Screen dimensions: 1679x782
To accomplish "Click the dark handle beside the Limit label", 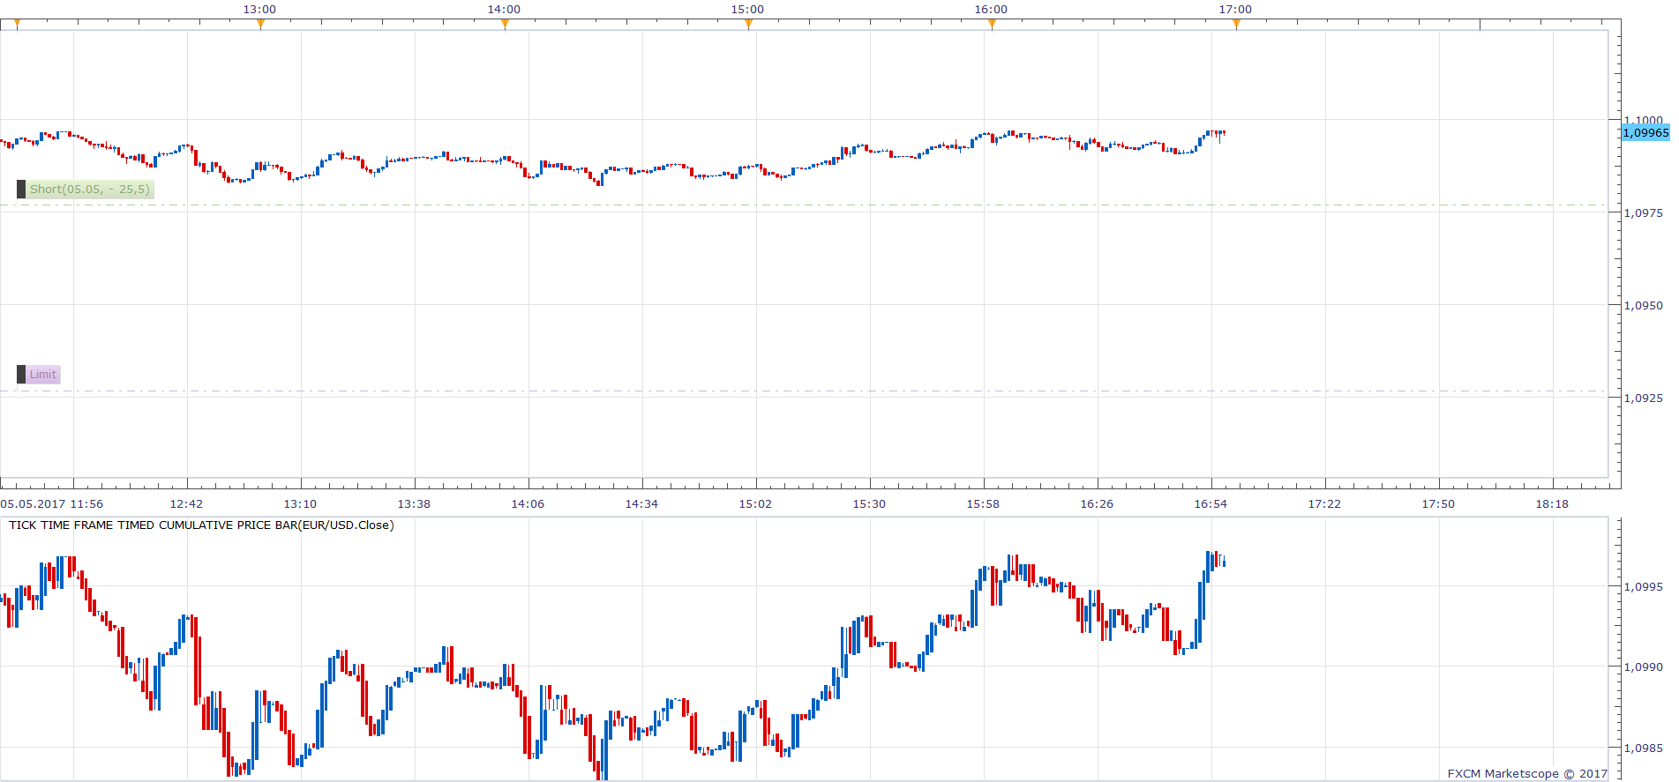I will pos(21,375).
